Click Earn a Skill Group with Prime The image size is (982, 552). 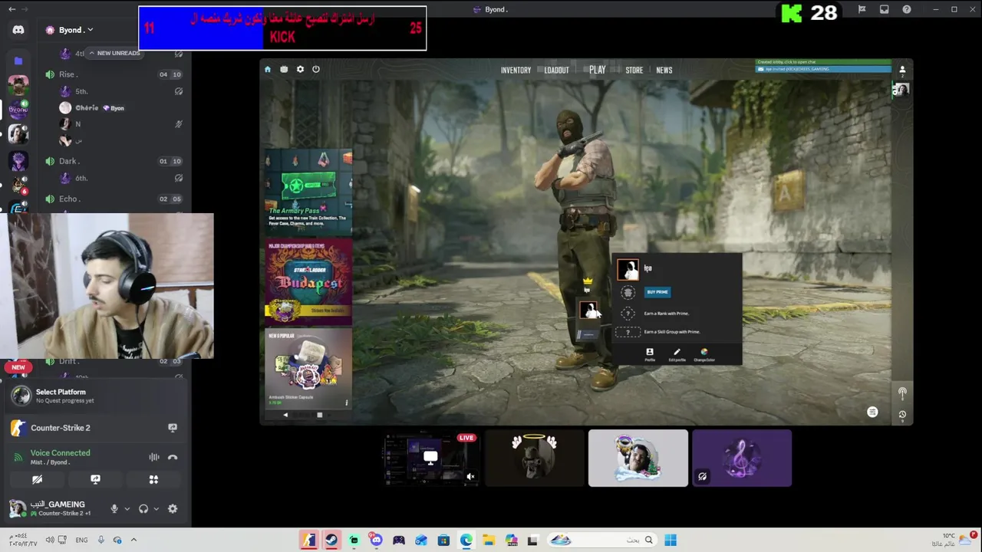[672, 332]
